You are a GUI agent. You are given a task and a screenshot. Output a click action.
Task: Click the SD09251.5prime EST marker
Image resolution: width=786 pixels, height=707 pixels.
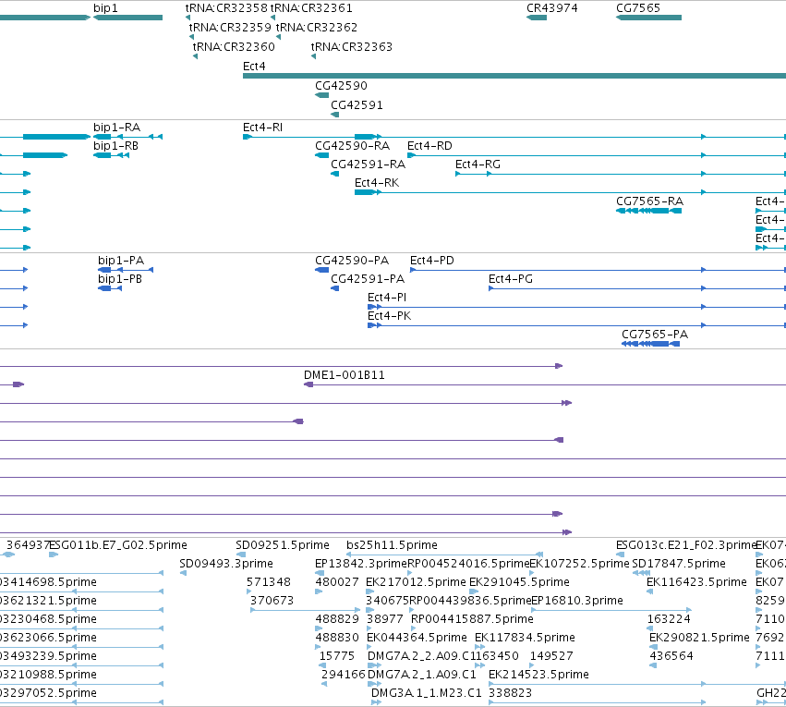pyautogui.click(x=241, y=555)
